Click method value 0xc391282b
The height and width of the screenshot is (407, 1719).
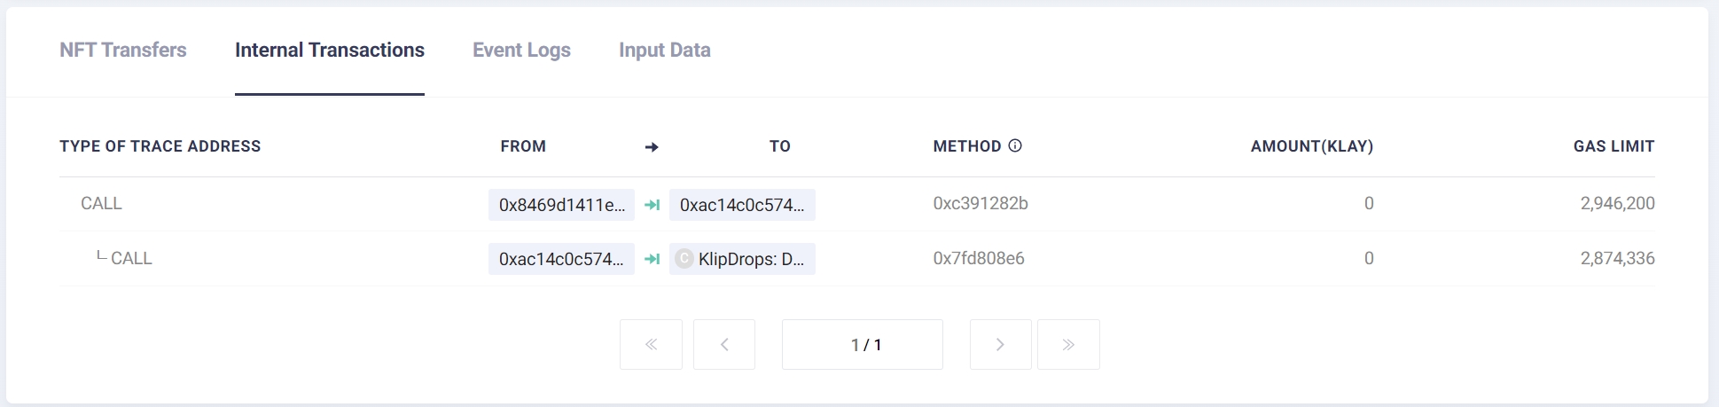point(981,204)
